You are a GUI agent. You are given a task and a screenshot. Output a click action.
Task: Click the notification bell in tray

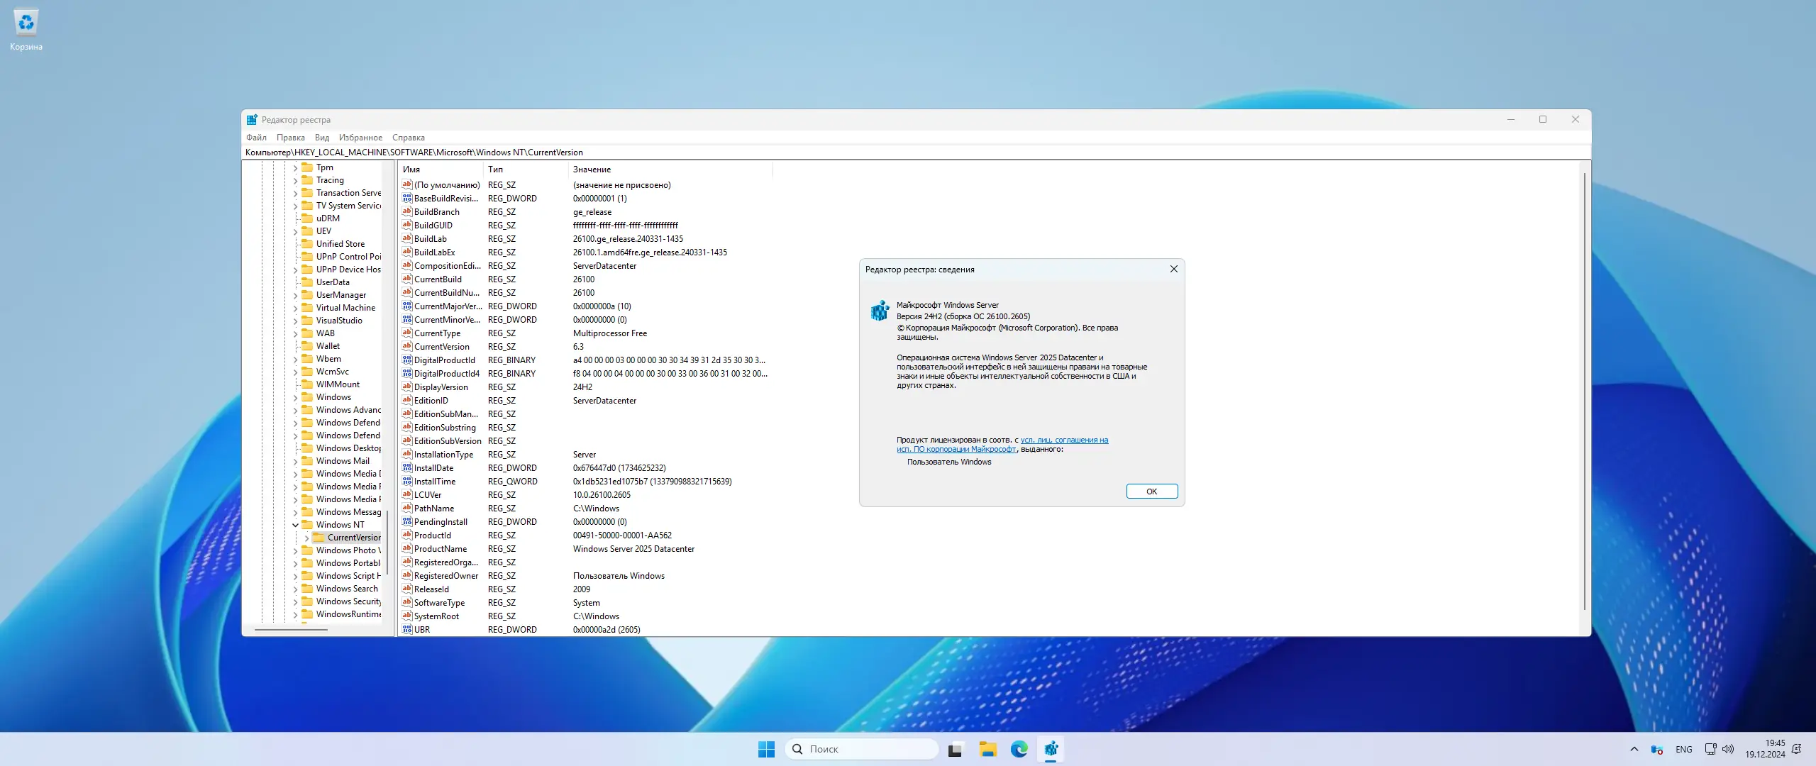(1796, 749)
